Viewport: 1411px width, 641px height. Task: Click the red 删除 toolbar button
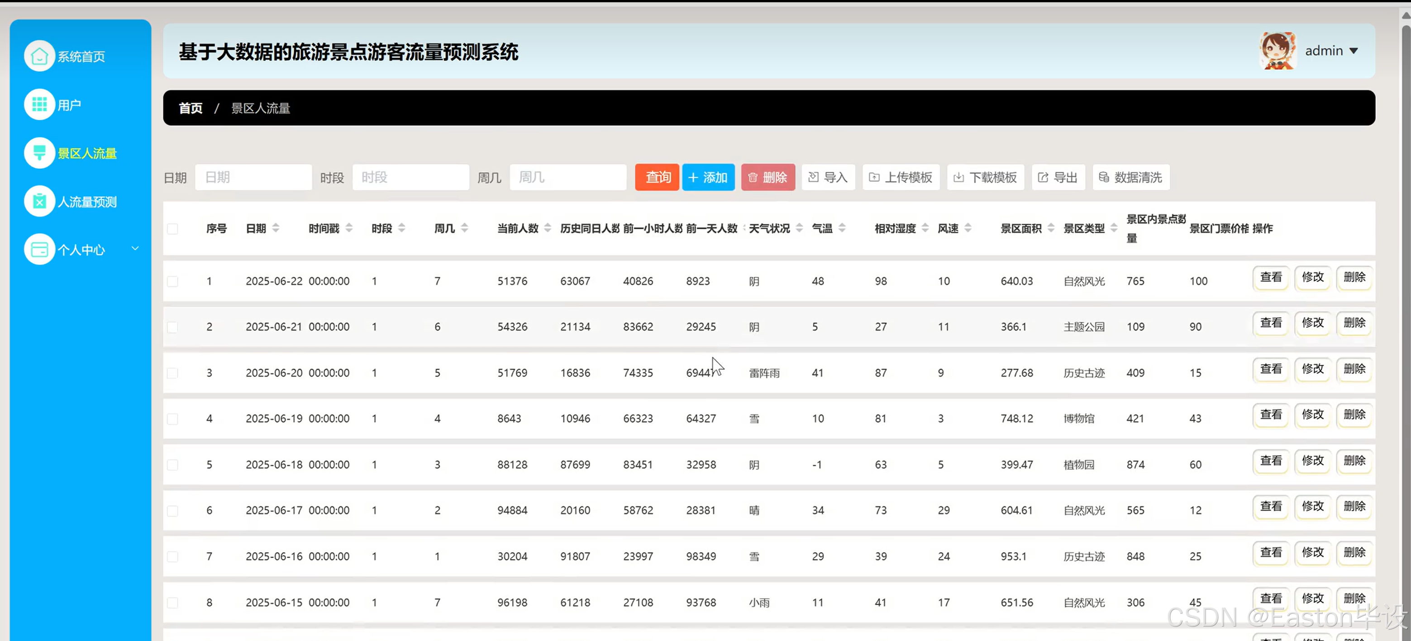(x=768, y=177)
